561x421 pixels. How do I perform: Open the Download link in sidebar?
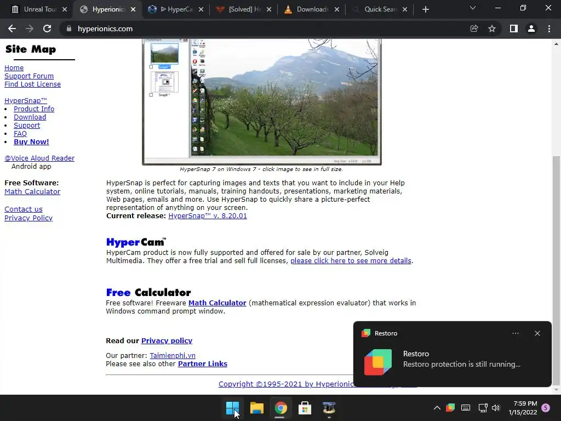coord(30,117)
